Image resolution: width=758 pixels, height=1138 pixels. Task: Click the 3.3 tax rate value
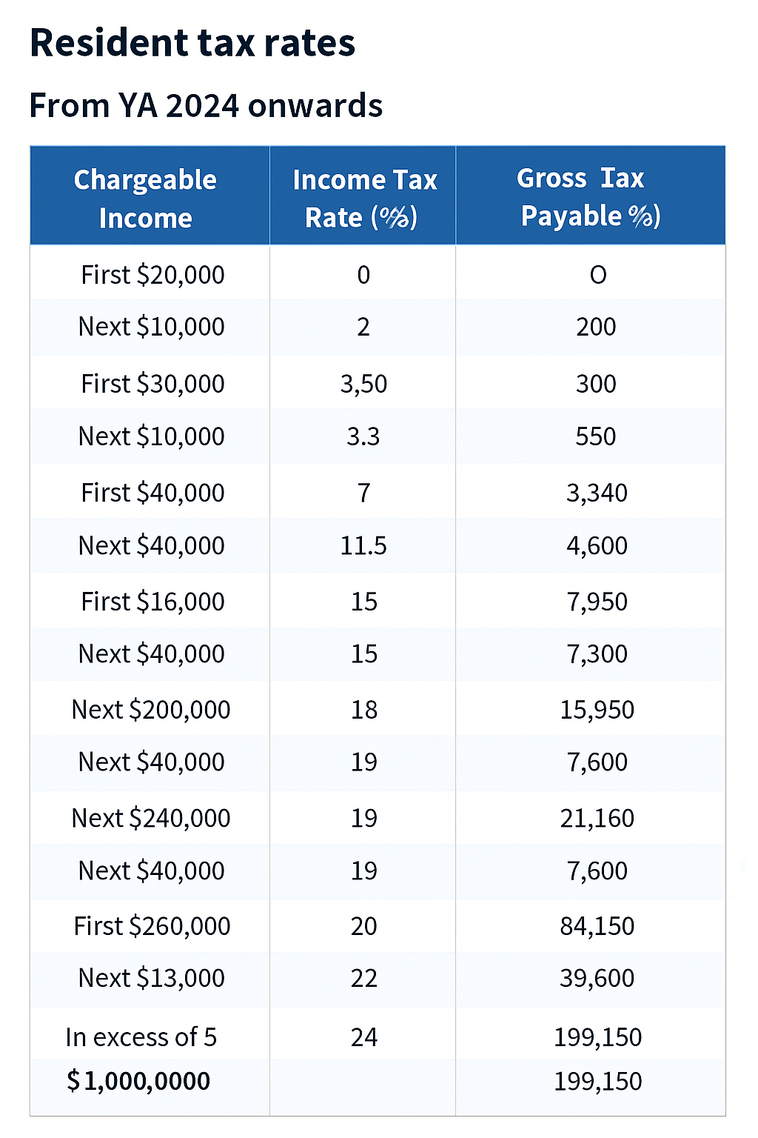[x=363, y=436]
